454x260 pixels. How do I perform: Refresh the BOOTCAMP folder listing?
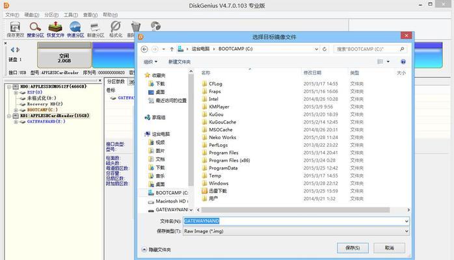325,49
